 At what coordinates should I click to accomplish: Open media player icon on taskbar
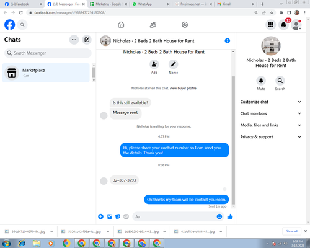click(x=51, y=243)
